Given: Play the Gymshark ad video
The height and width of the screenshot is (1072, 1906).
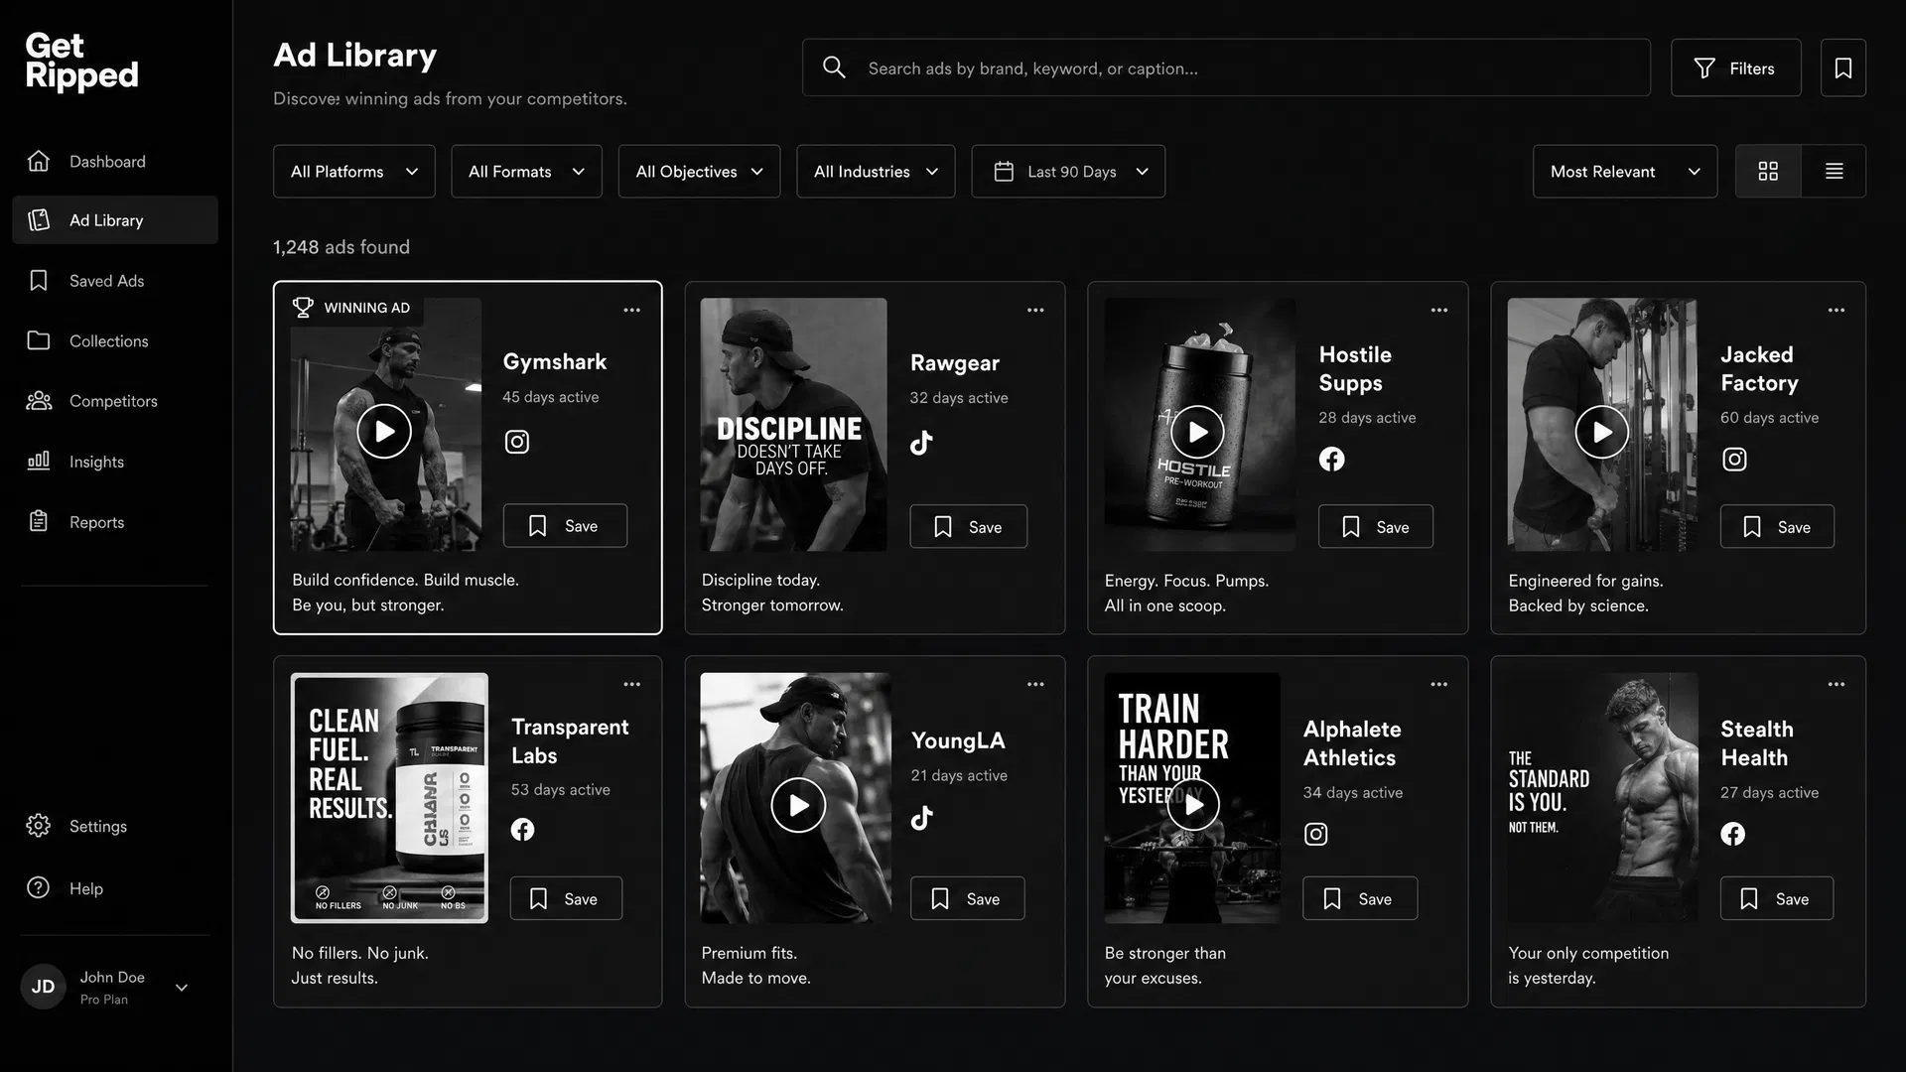Looking at the screenshot, I should [384, 431].
